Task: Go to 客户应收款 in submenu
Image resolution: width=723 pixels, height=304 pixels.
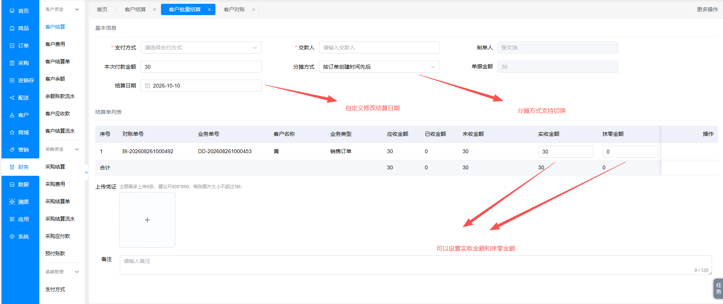Action: pyautogui.click(x=58, y=114)
